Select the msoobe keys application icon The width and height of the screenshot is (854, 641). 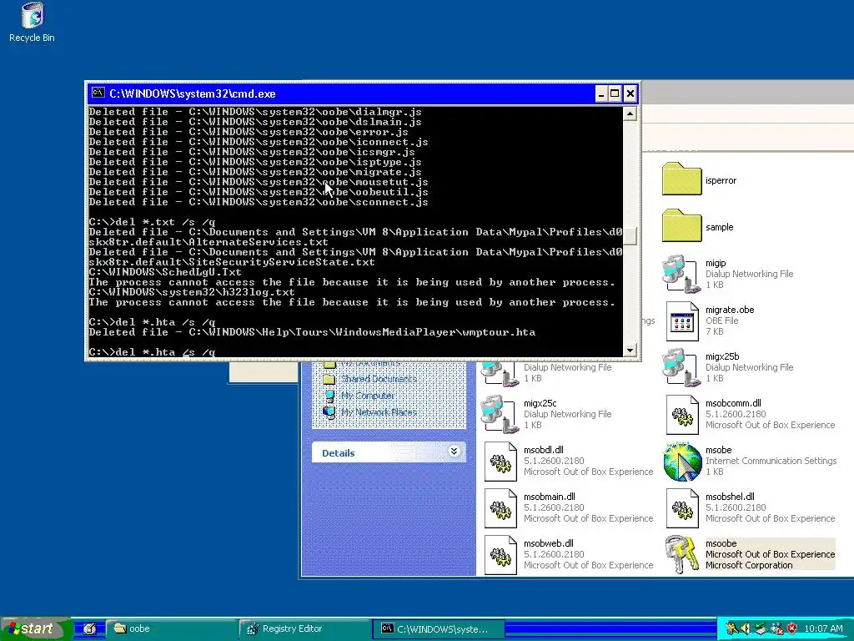(682, 554)
